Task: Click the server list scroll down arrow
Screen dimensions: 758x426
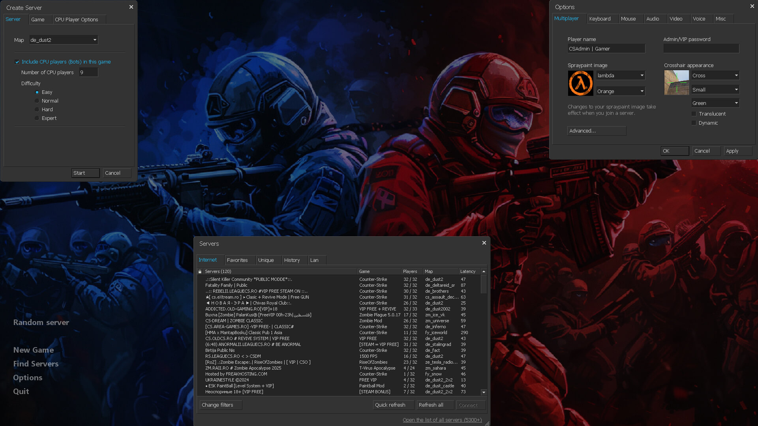Action: pos(484,392)
